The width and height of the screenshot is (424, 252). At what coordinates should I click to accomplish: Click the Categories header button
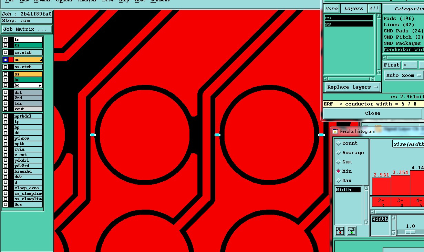pyautogui.click(x=403, y=9)
